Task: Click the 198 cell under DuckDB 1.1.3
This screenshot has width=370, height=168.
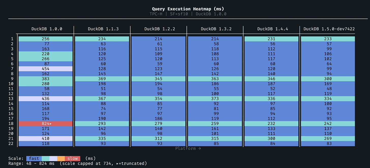Action: point(102,84)
